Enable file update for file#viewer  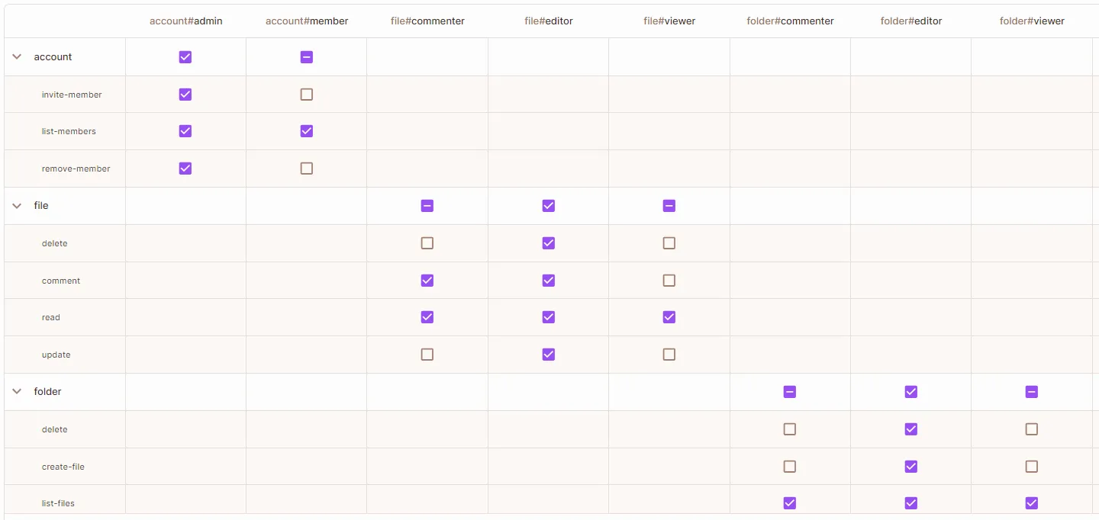(669, 355)
